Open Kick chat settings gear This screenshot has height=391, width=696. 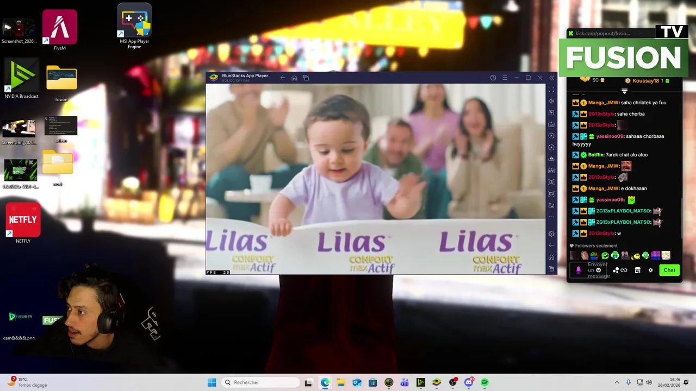coord(650,270)
